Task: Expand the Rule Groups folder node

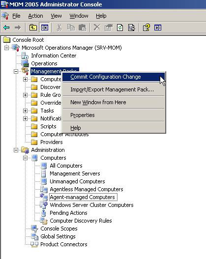Action: [x=25, y=95]
